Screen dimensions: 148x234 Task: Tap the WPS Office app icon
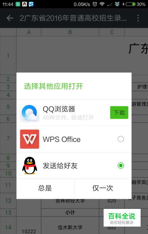30,139
